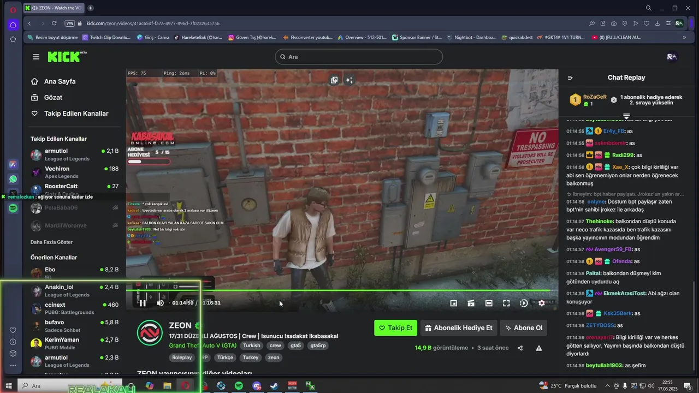Viewport: 699px width, 393px height.
Task: Open ccinext recommended channel
Action: (x=74, y=308)
